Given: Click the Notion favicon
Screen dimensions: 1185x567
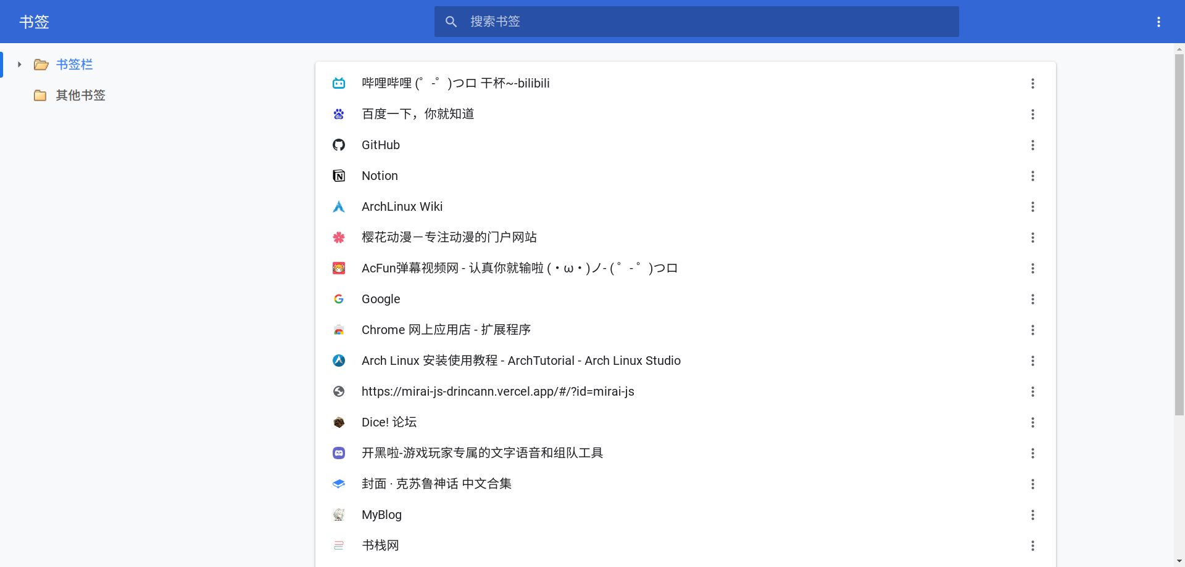Looking at the screenshot, I should (x=339, y=176).
